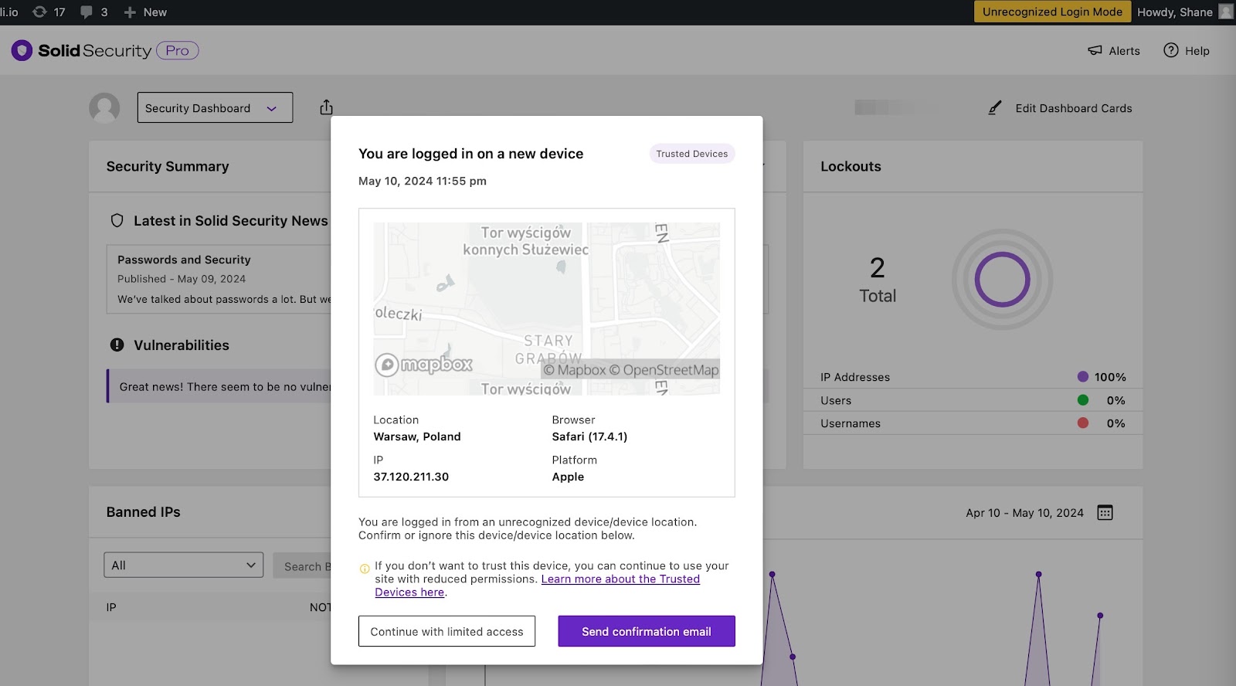Open the comments bubble in admin bar

click(87, 12)
